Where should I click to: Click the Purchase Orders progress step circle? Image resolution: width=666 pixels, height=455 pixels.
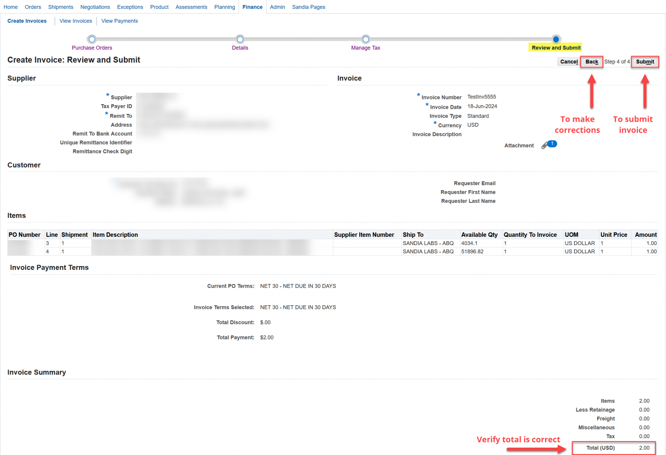point(92,39)
